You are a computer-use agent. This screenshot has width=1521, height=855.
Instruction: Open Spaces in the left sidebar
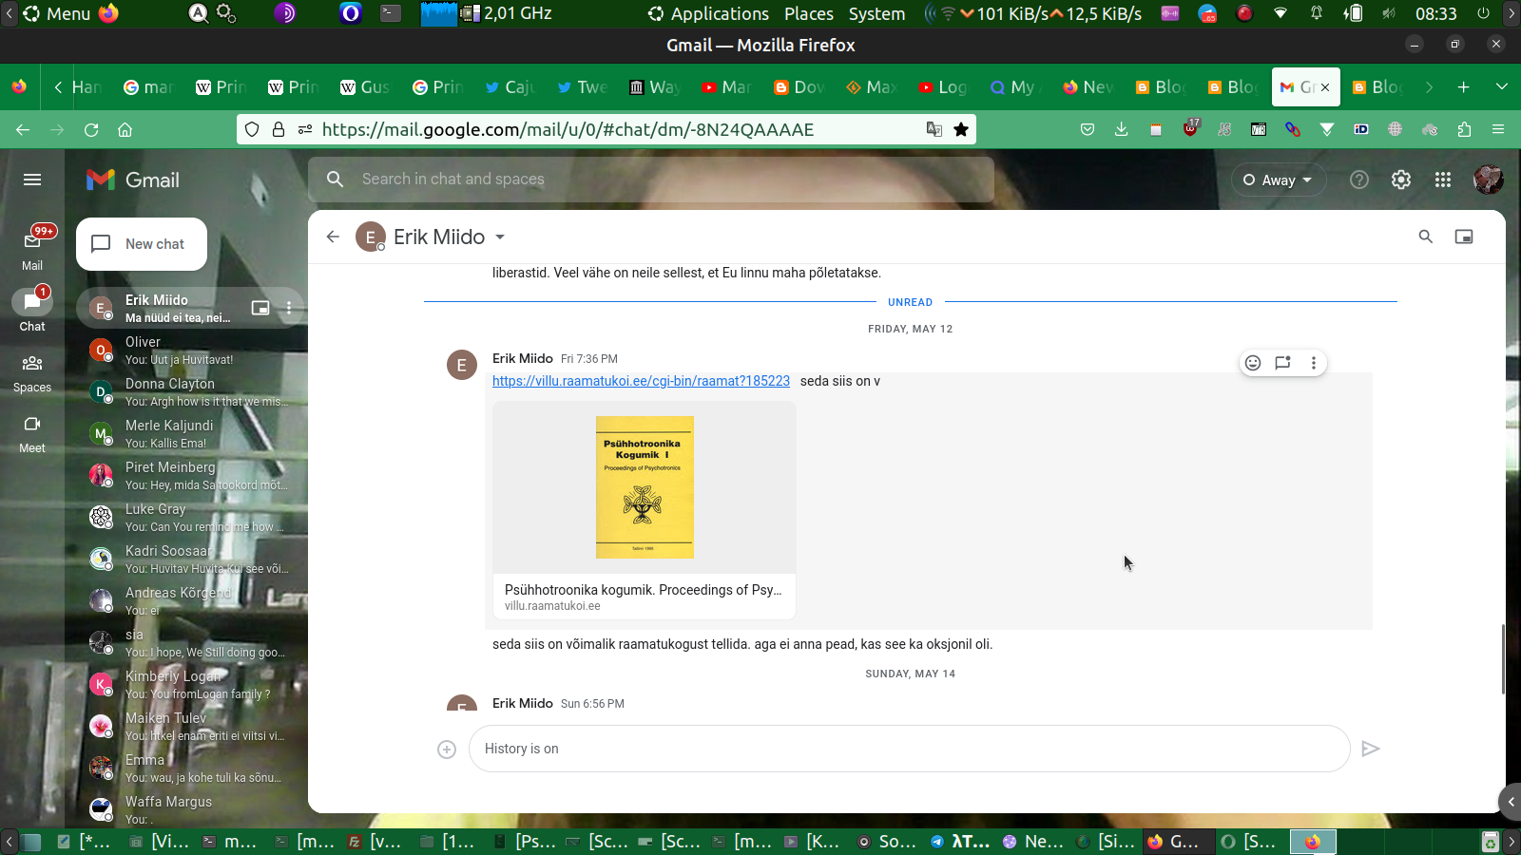(32, 371)
